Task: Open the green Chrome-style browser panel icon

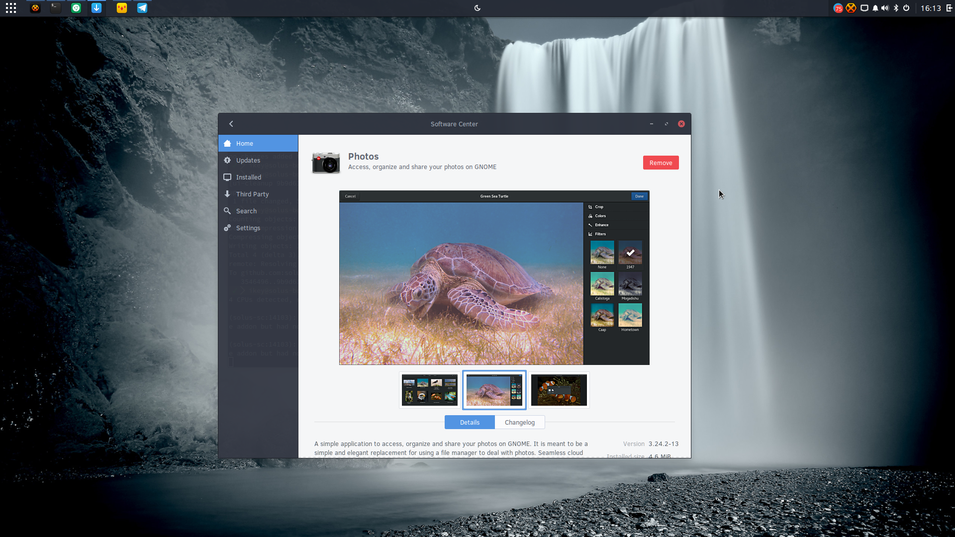Action: [x=76, y=8]
